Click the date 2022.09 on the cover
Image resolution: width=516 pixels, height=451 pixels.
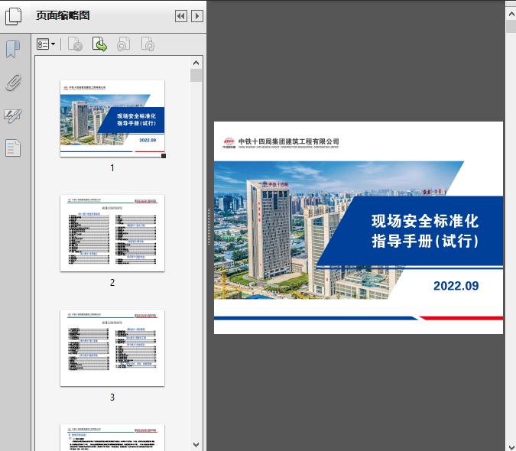click(x=456, y=286)
